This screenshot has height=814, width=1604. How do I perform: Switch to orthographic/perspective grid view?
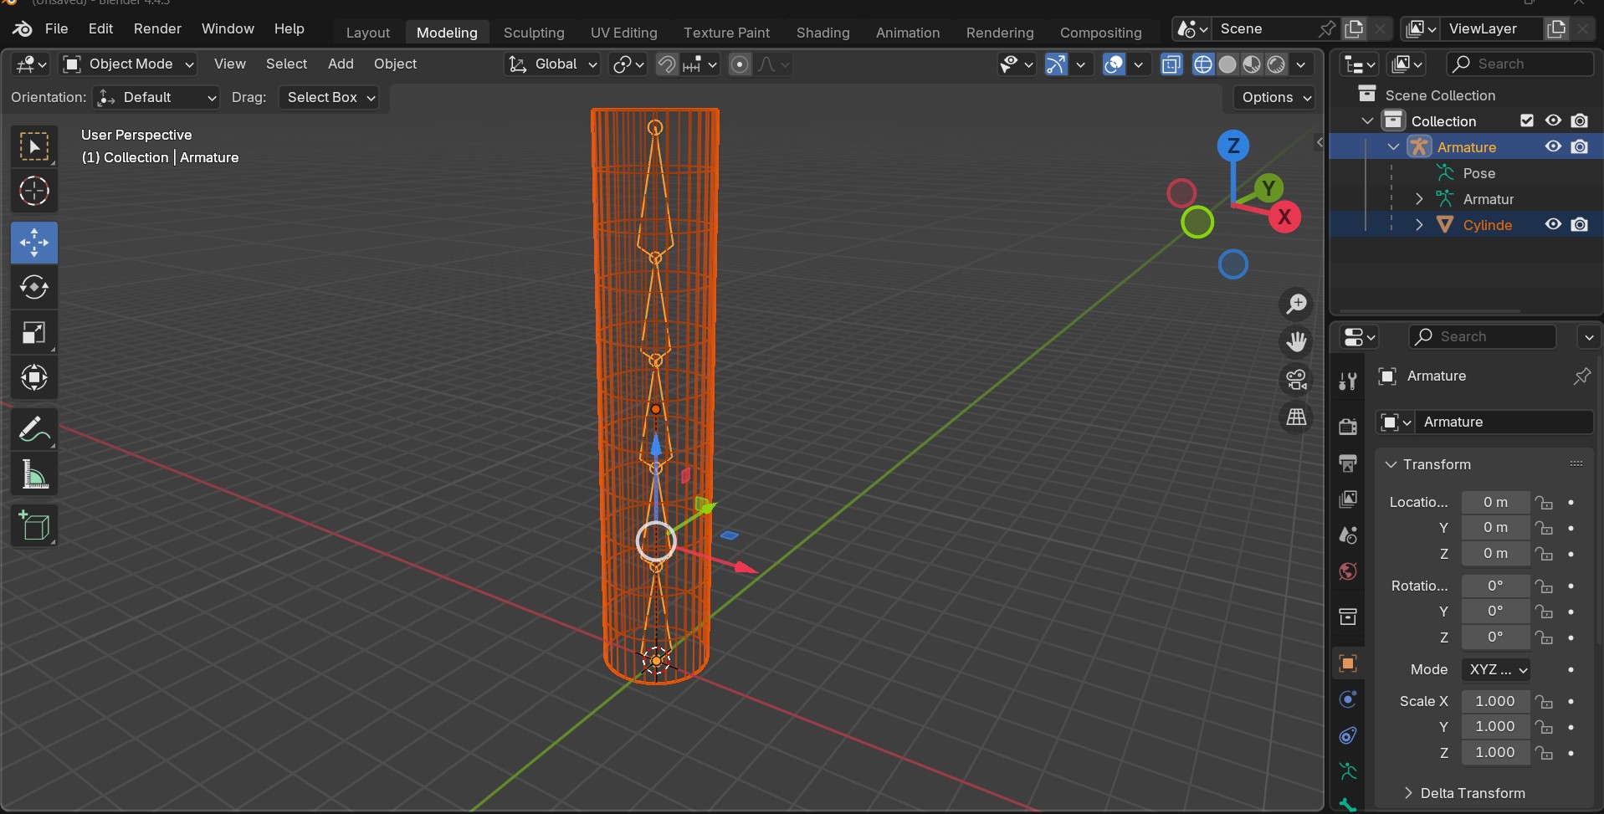pyautogui.click(x=1296, y=417)
